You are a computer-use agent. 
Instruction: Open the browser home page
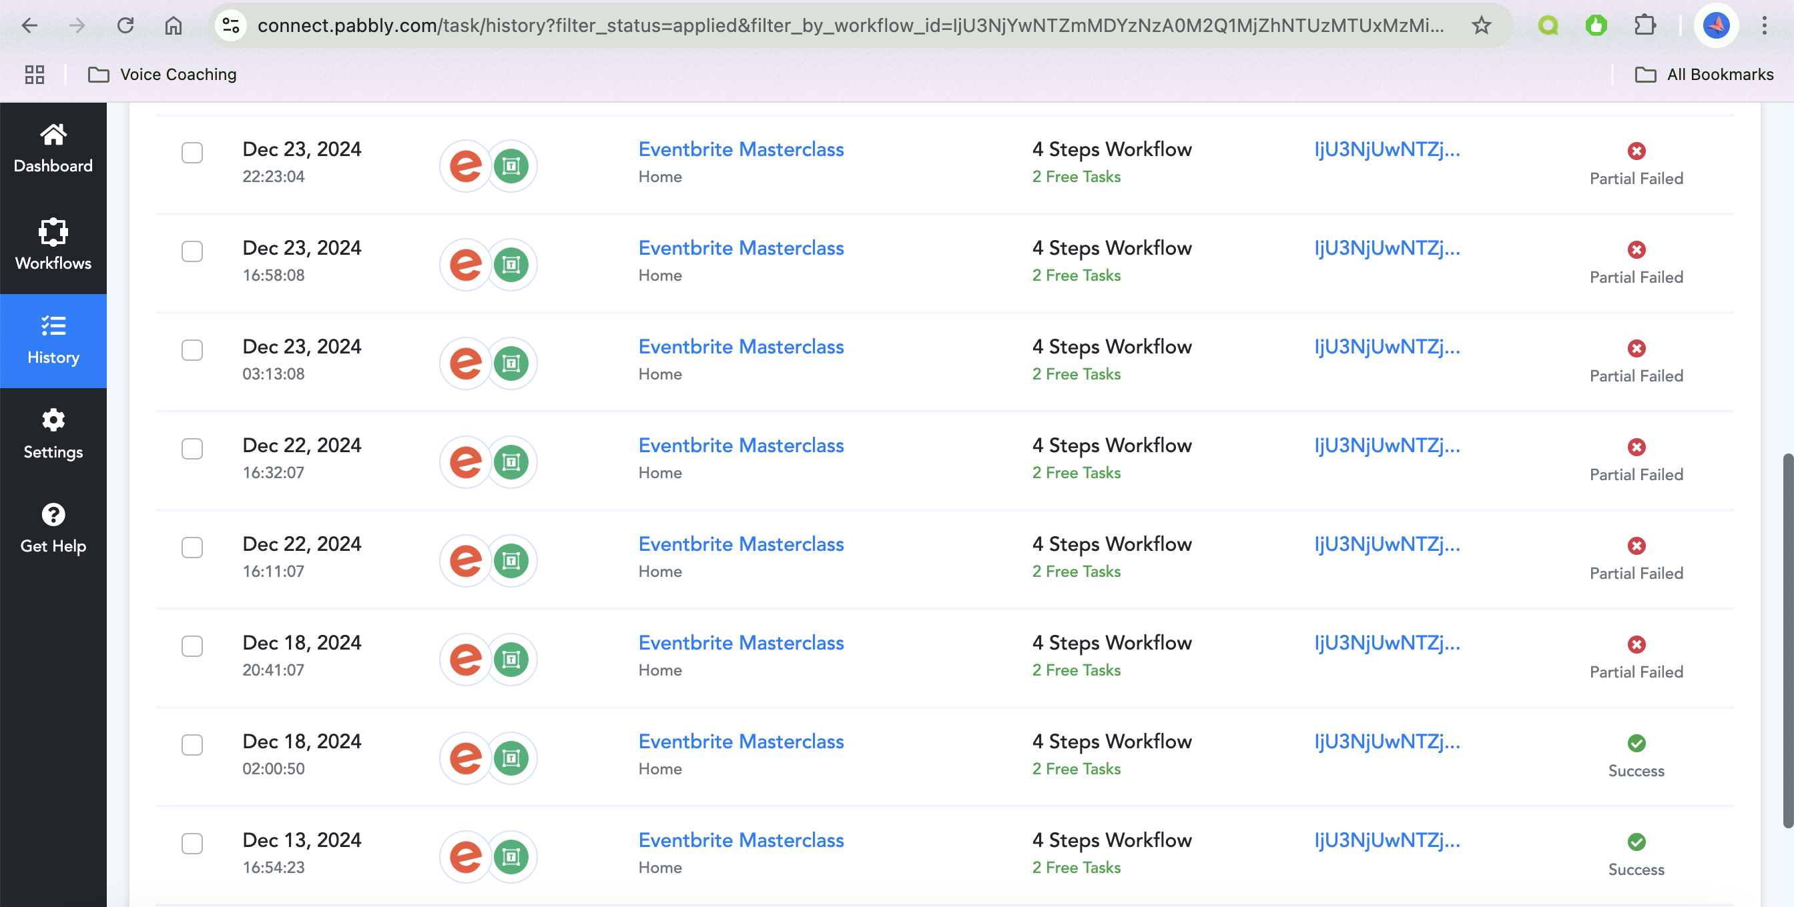click(x=174, y=26)
